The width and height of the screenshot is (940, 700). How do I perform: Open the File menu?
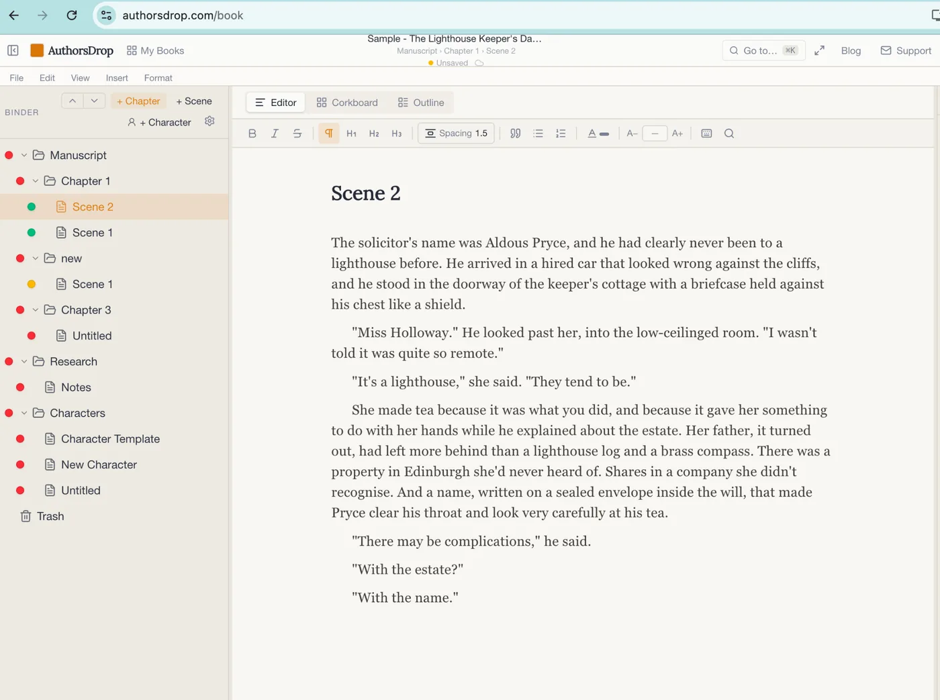[17, 78]
